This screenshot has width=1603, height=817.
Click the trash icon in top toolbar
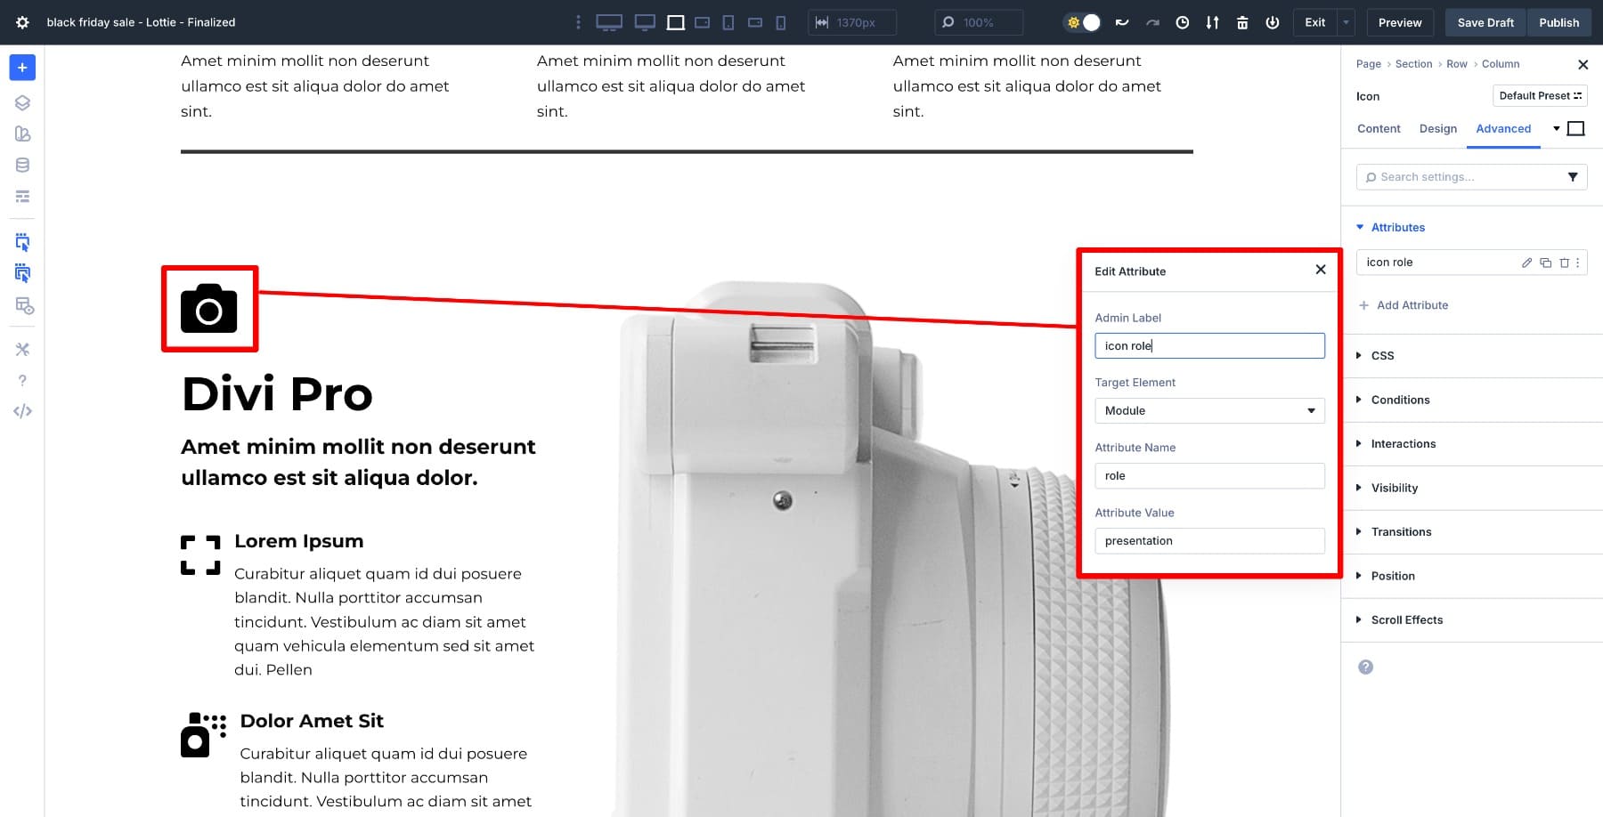click(1242, 22)
